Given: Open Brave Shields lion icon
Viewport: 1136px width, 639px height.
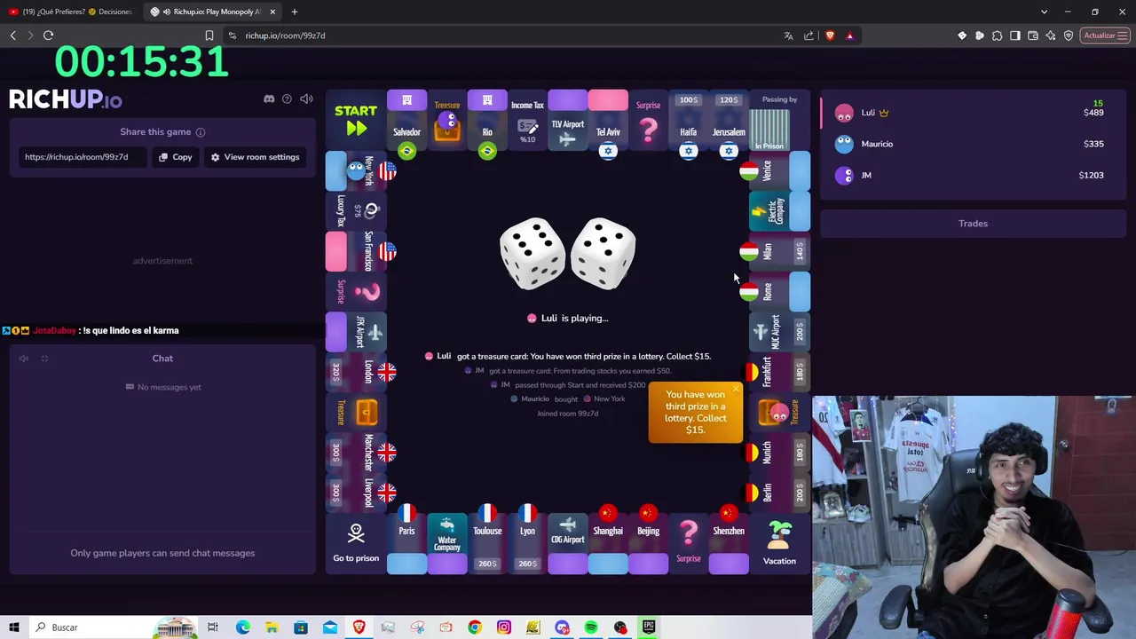Looking at the screenshot, I should coord(830,35).
